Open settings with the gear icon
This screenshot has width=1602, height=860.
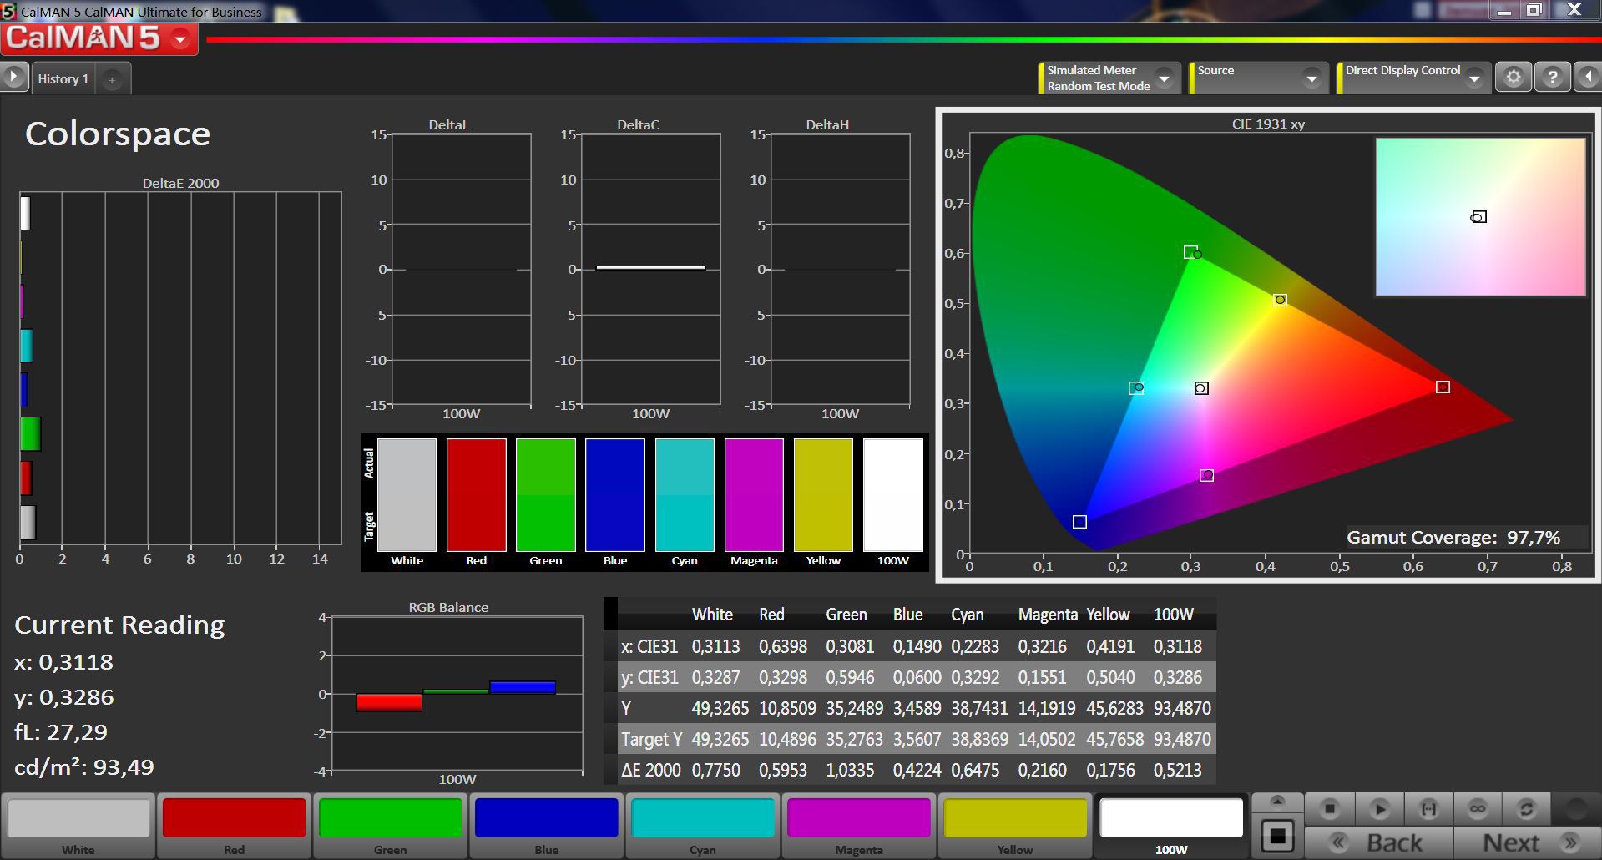[x=1513, y=78]
